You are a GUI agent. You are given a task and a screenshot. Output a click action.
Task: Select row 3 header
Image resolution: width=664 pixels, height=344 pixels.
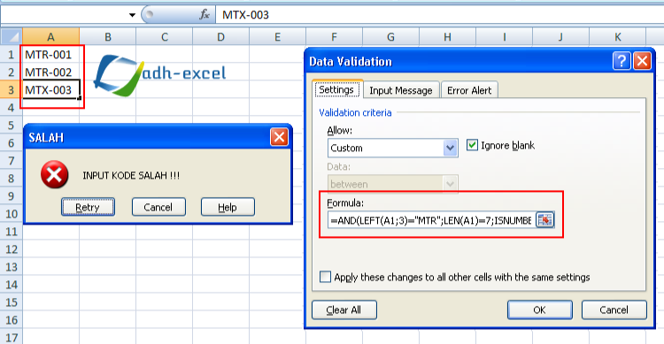coord(11,89)
